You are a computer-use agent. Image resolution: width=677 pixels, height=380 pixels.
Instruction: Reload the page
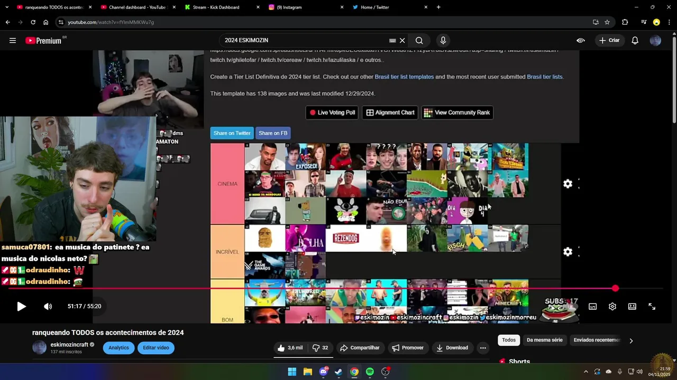[x=33, y=22]
